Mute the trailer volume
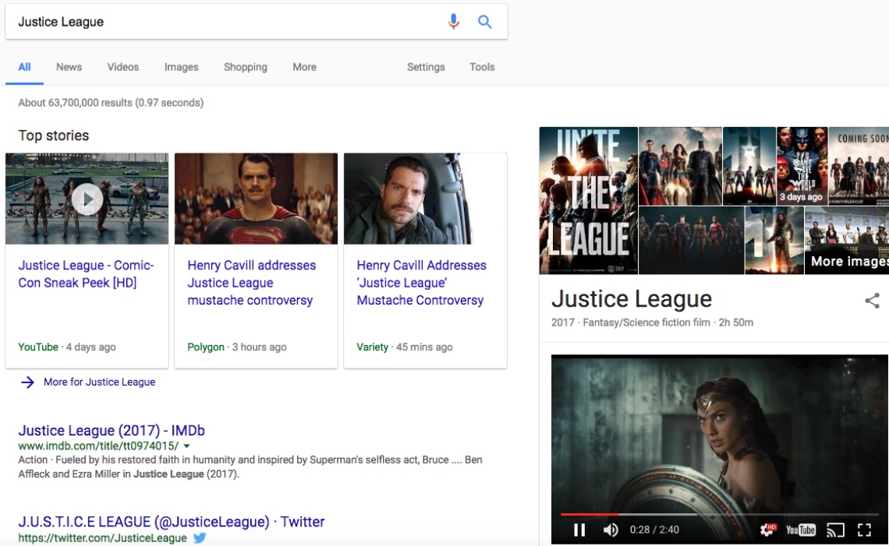Image resolution: width=889 pixels, height=546 pixels. (x=611, y=530)
